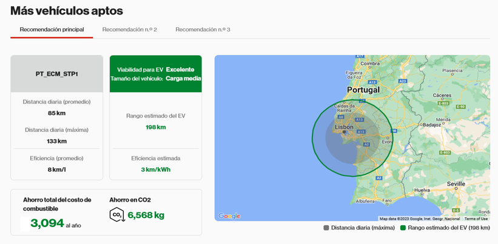Viewport: 498px width, 244px height.
Task: Click the Ahorro en CO2 label
Action: pyautogui.click(x=130, y=200)
